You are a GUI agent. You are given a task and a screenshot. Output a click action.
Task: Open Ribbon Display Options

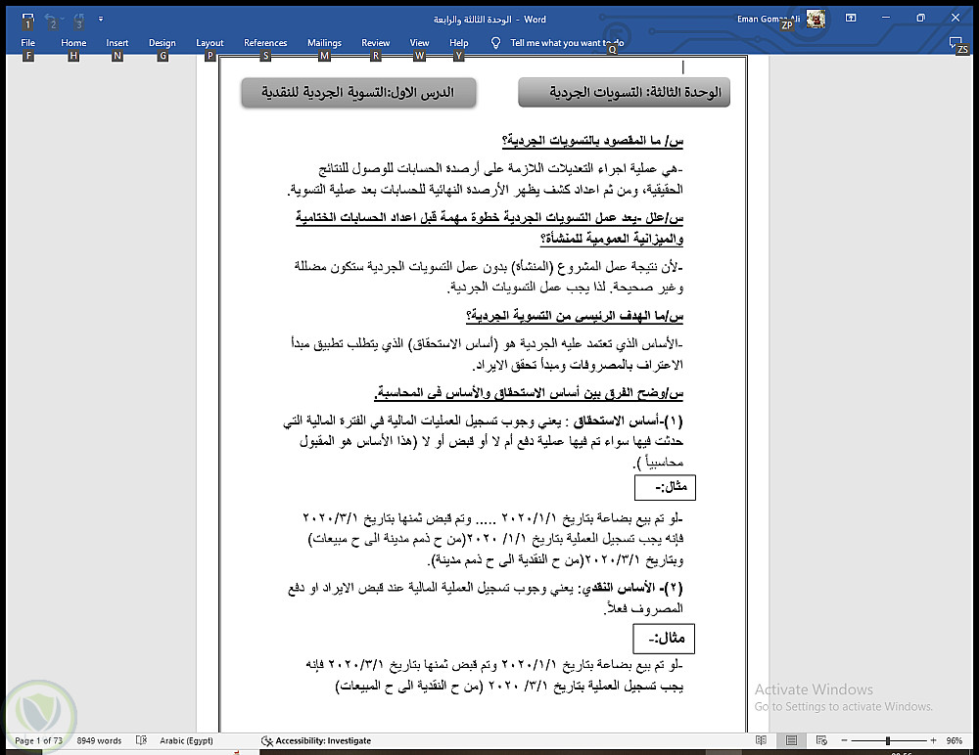coord(851,19)
